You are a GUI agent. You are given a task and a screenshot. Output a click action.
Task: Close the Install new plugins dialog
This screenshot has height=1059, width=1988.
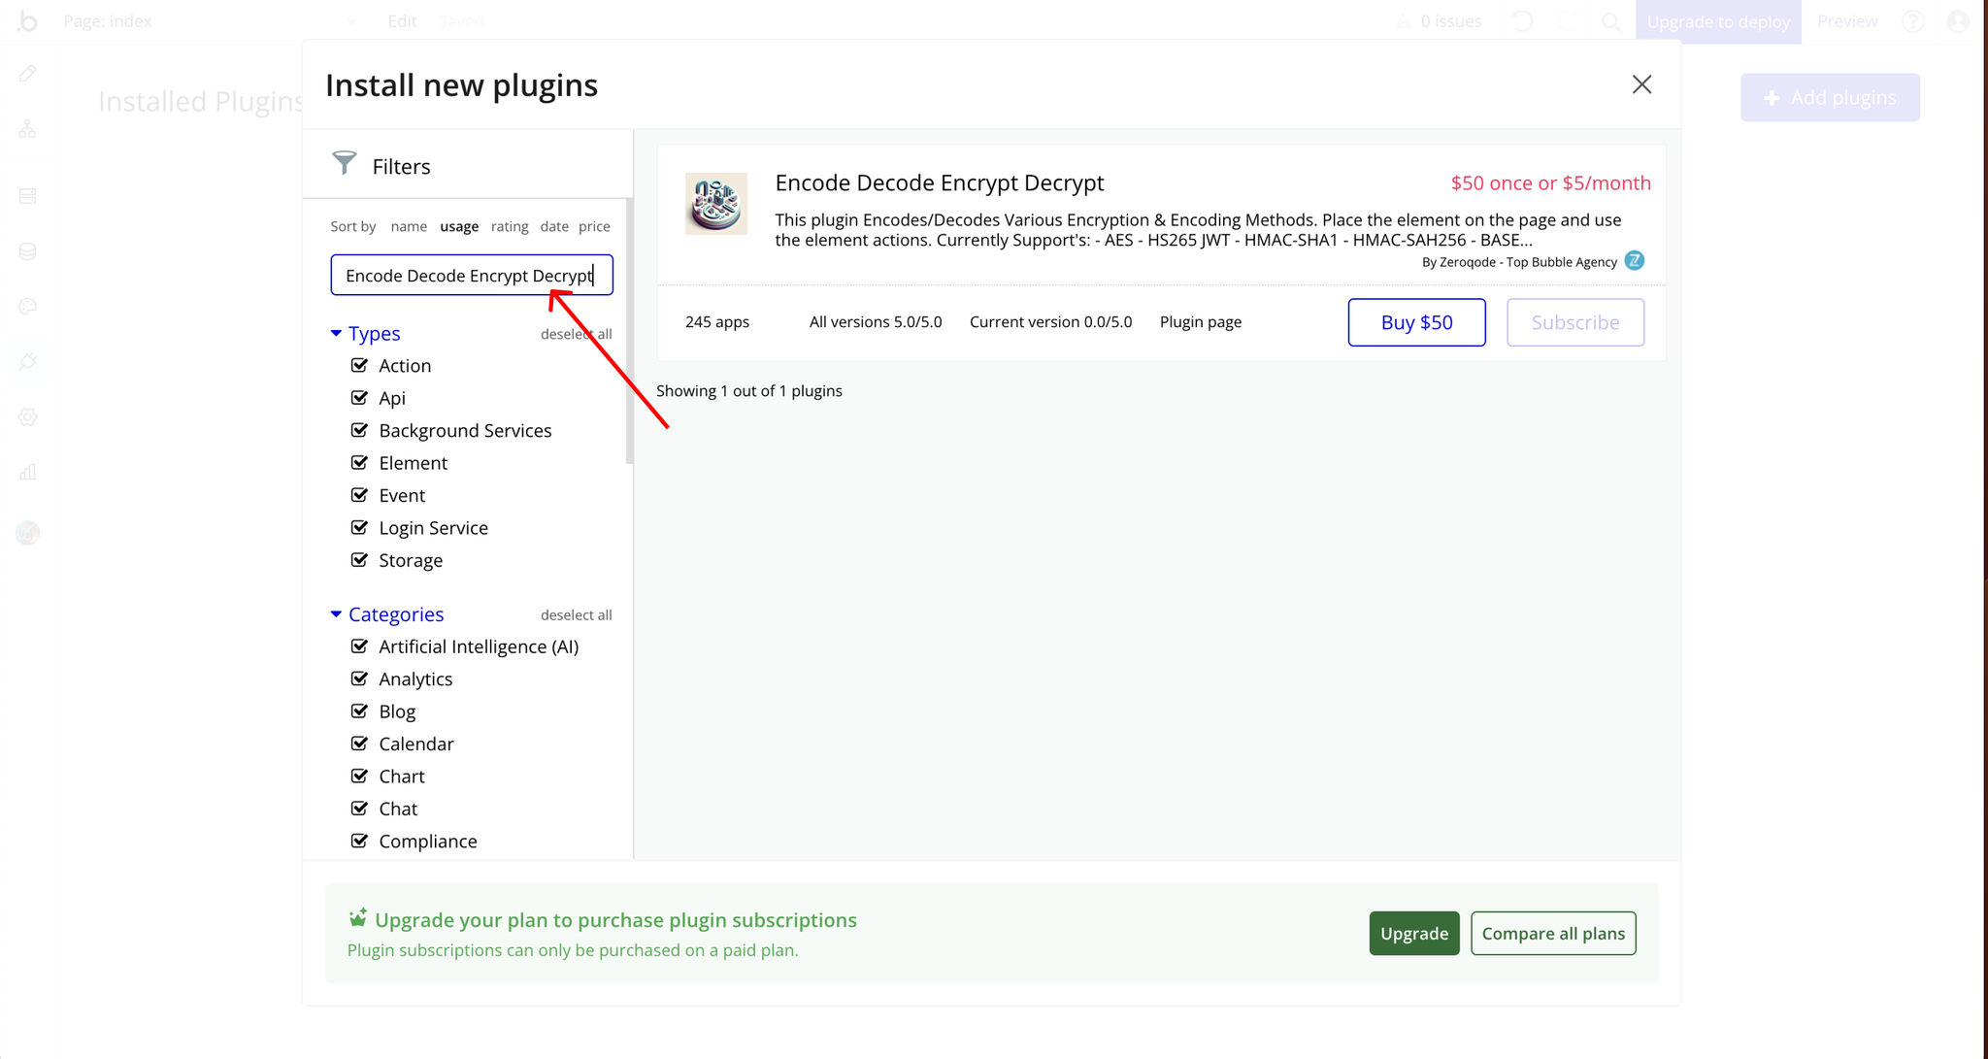[x=1641, y=84]
